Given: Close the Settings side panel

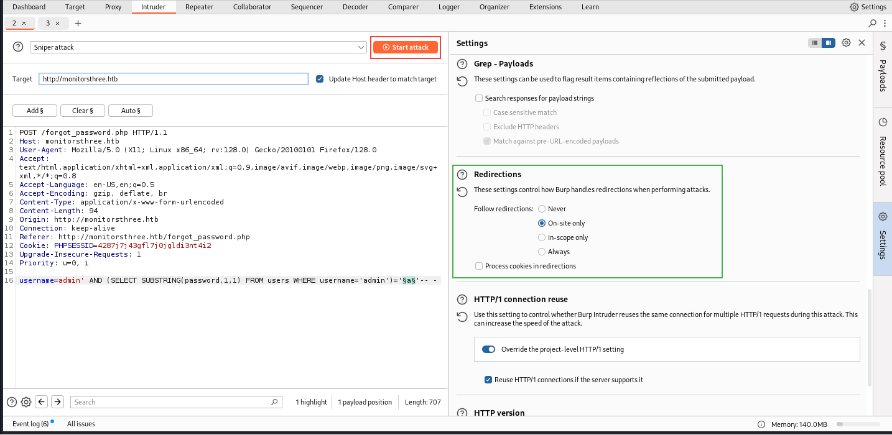Looking at the screenshot, I should tap(862, 43).
